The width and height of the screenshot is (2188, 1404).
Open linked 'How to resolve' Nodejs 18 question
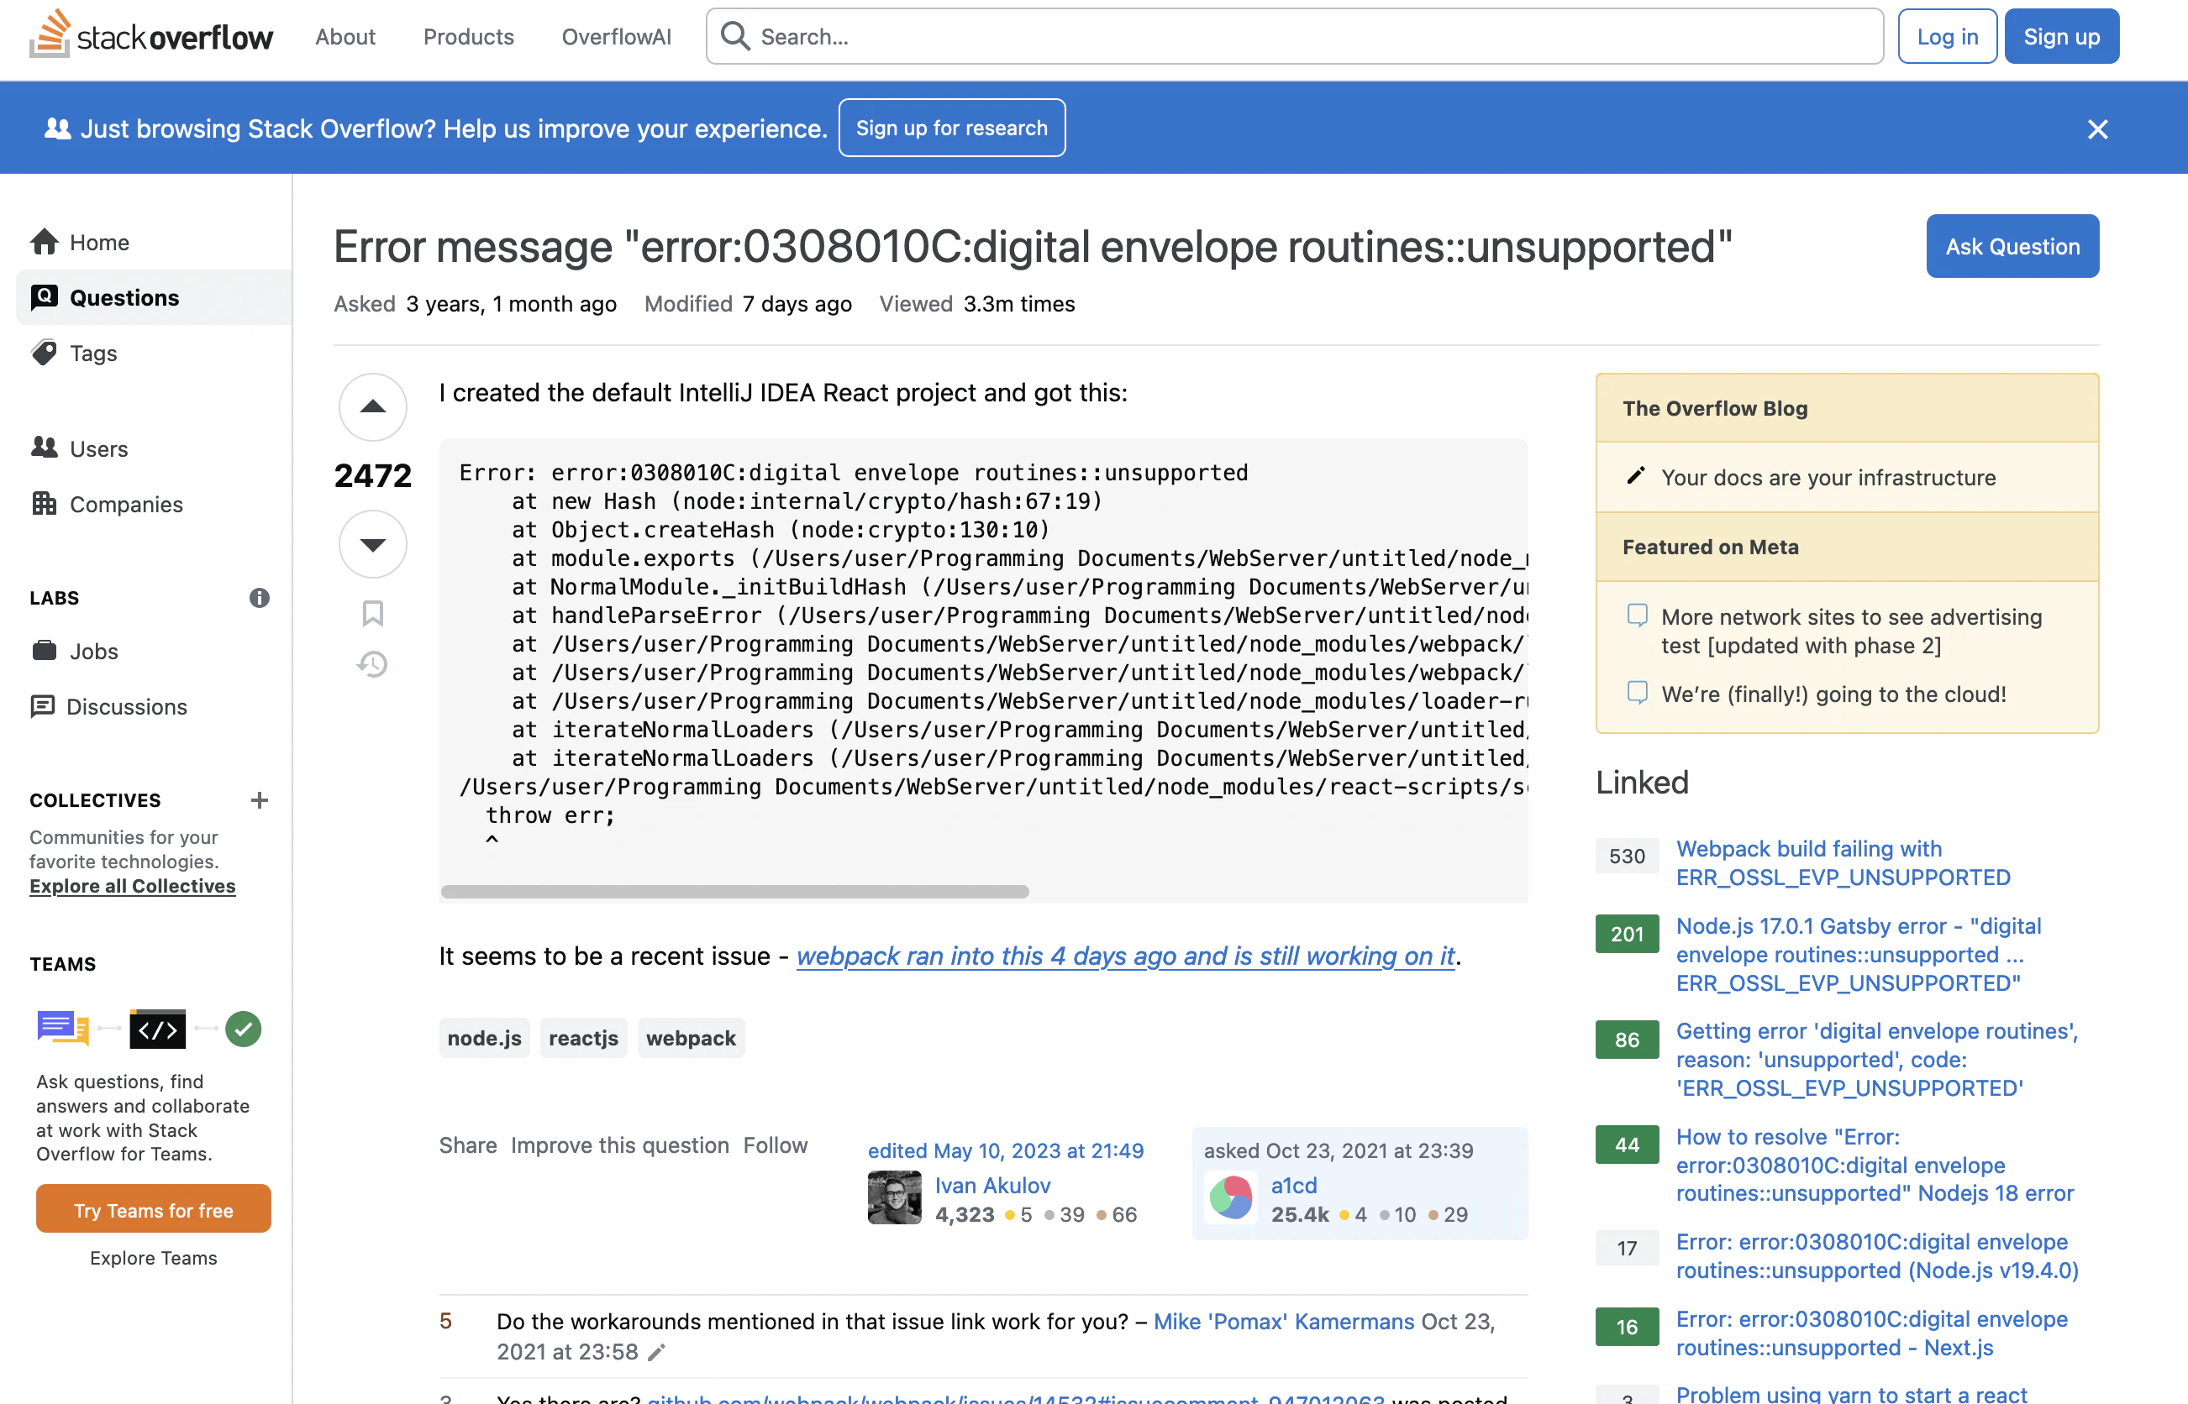(1875, 1166)
